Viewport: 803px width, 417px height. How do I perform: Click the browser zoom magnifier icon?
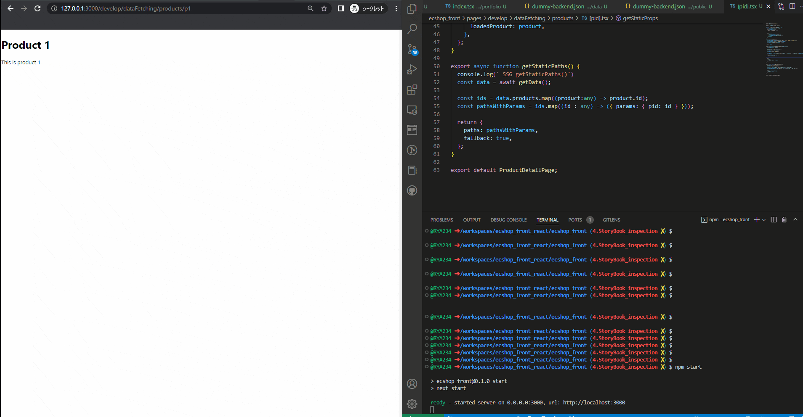click(x=311, y=8)
